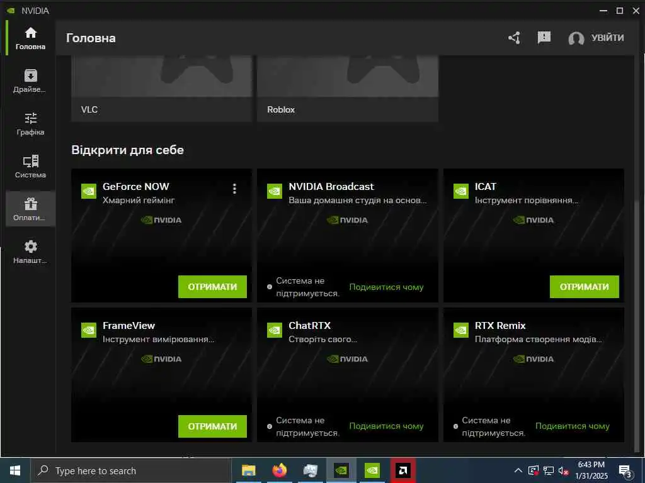Viewport: 645px width, 483px height.
Task: Switch to the Графіка sidebar tab
Action: tap(30, 124)
